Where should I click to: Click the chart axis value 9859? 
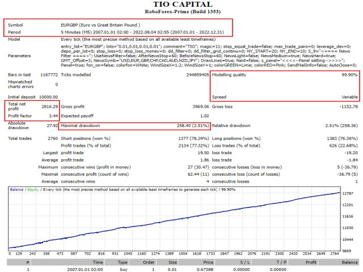pyautogui.click(x=347, y=251)
